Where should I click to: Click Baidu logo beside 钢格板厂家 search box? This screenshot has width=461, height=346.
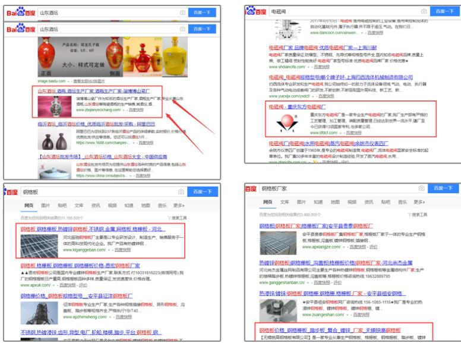point(251,188)
